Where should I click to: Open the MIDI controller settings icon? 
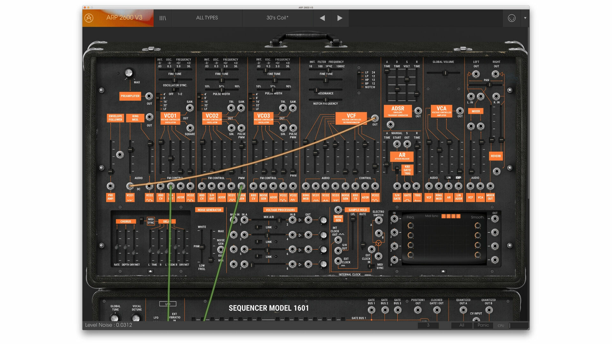[512, 18]
